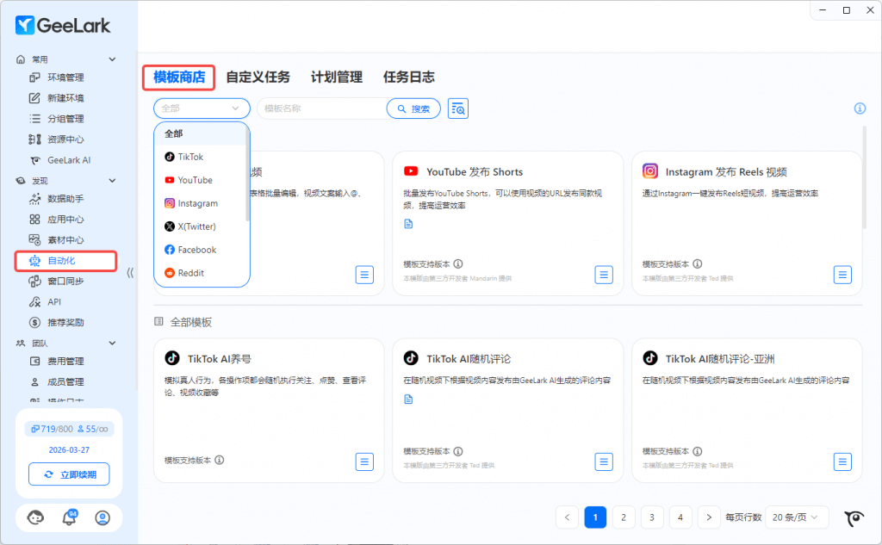Viewport: 882px width, 545px height.
Task: Click the 模板名称 search input field
Action: pos(320,108)
